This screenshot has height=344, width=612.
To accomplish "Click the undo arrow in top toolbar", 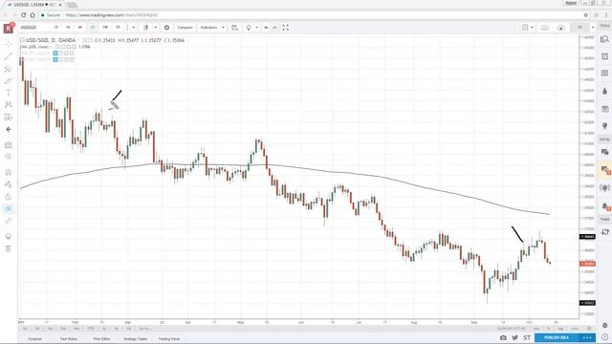I will point(266,28).
